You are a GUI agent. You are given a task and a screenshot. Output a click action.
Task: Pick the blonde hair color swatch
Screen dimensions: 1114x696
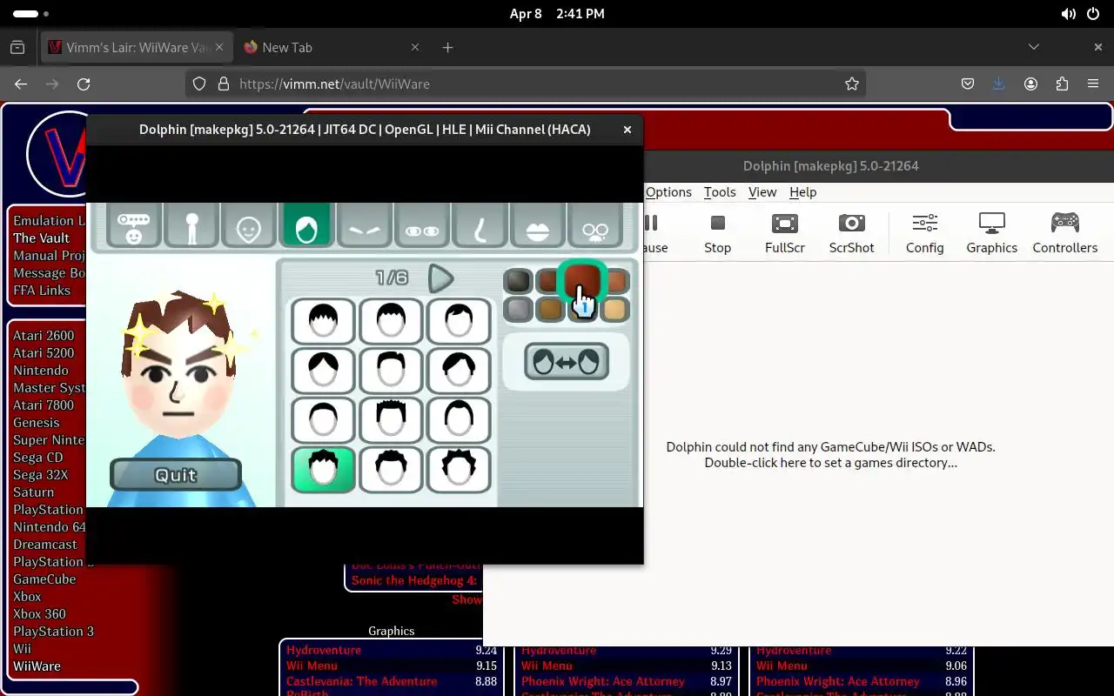(615, 309)
